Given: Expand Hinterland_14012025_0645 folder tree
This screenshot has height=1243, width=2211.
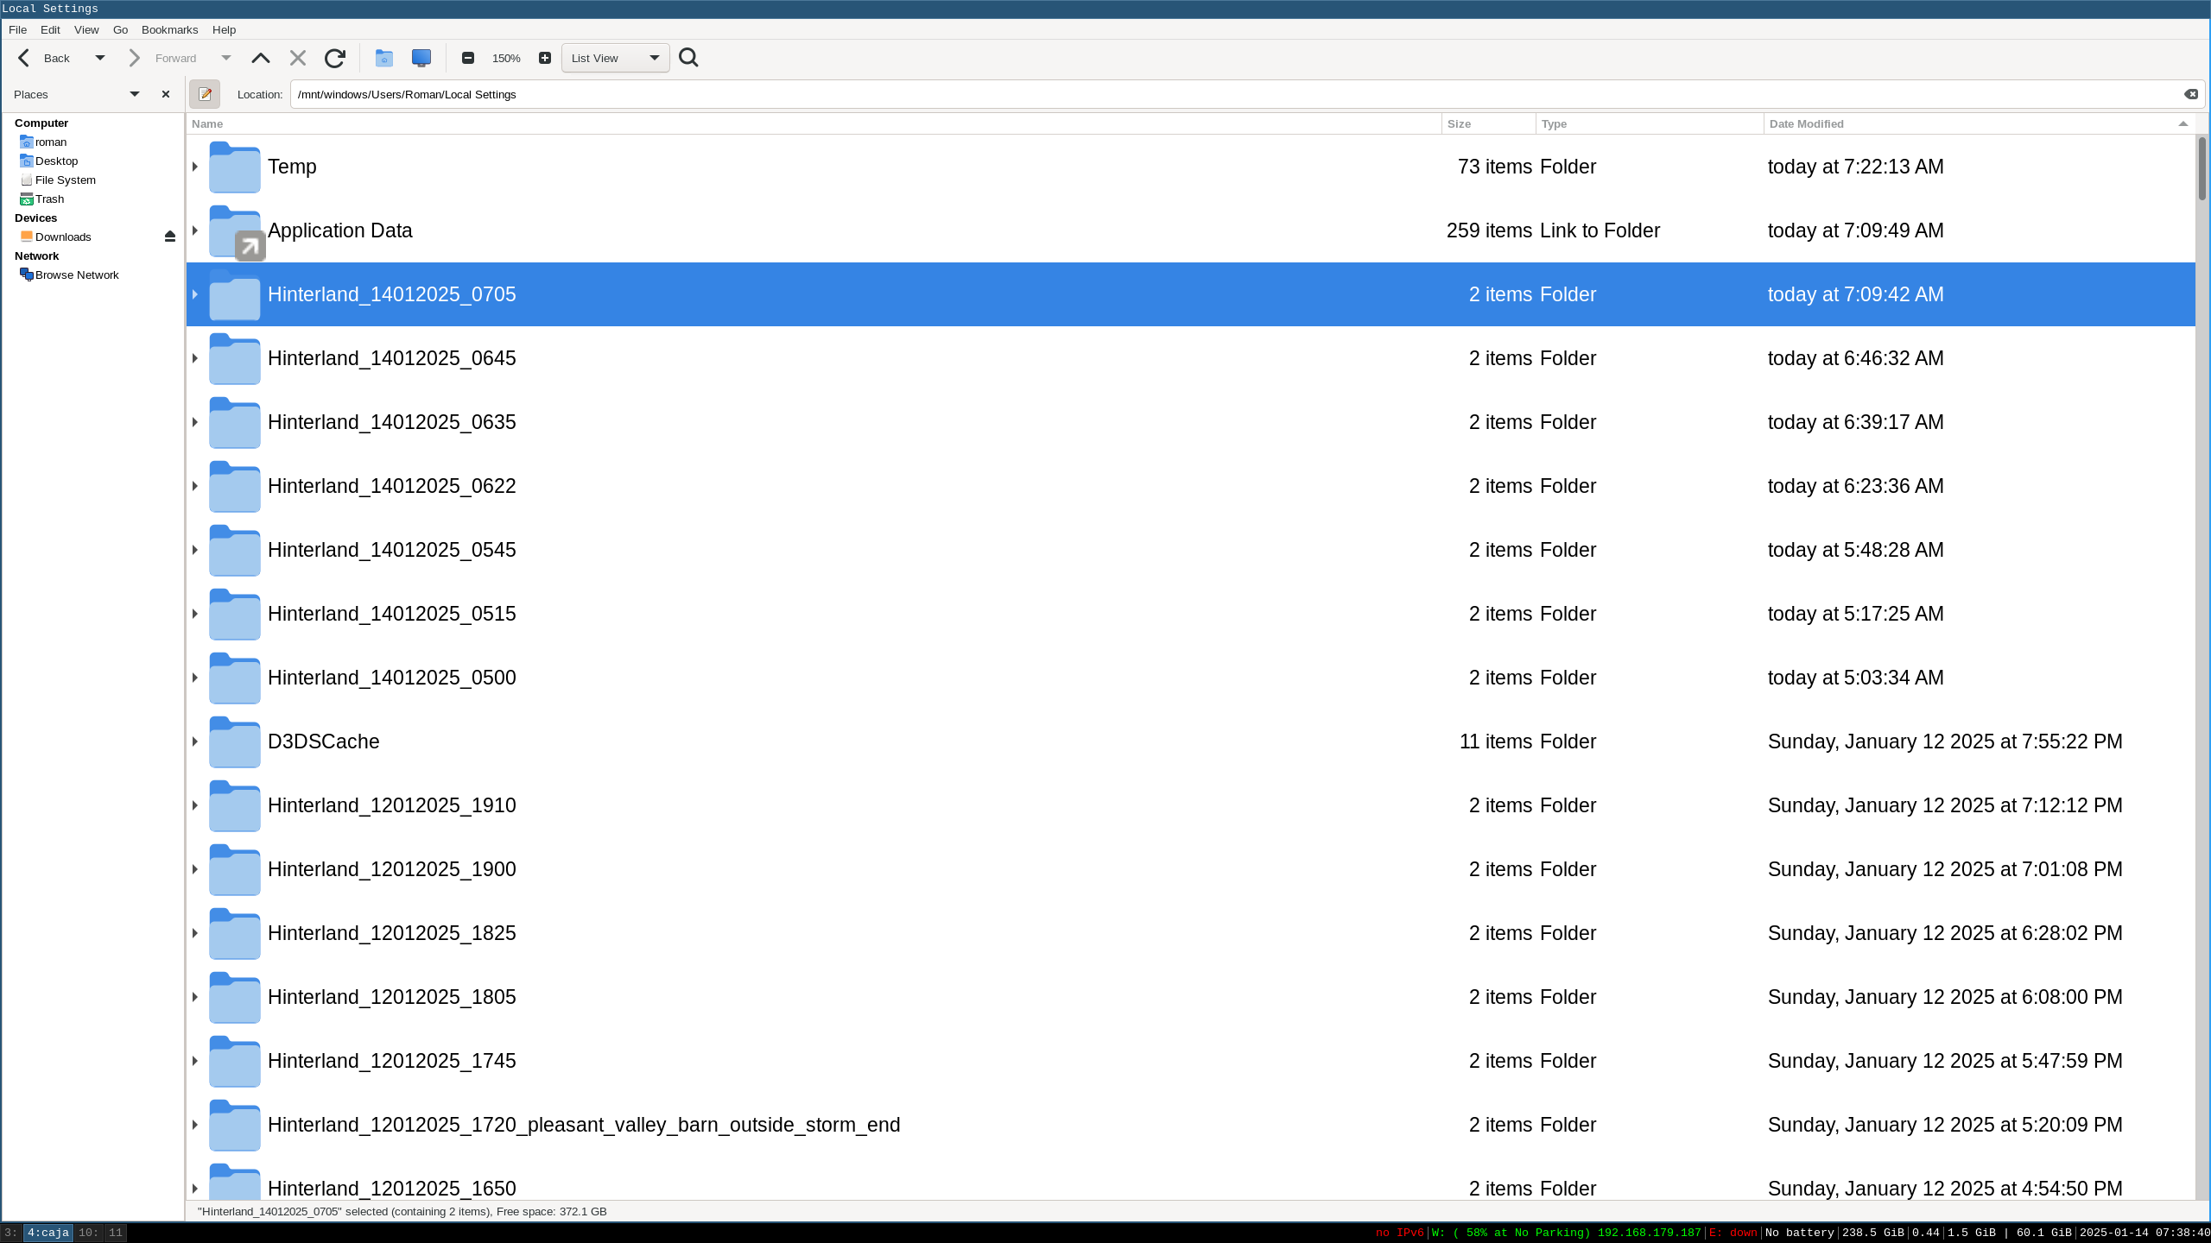Looking at the screenshot, I should (x=195, y=358).
